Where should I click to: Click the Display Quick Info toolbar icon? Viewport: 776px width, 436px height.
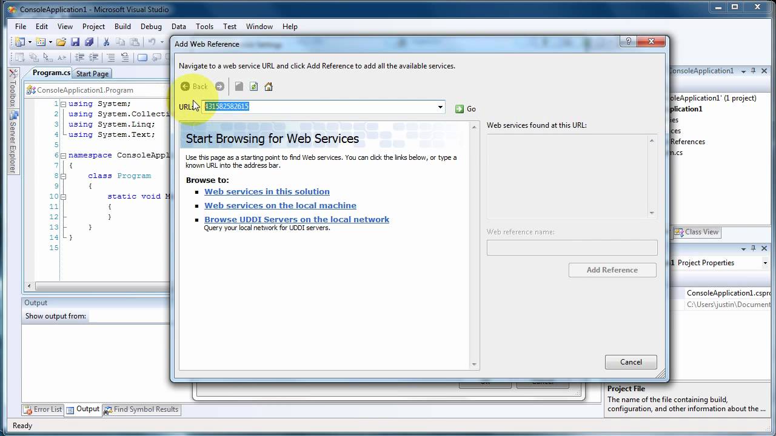tap(48, 58)
